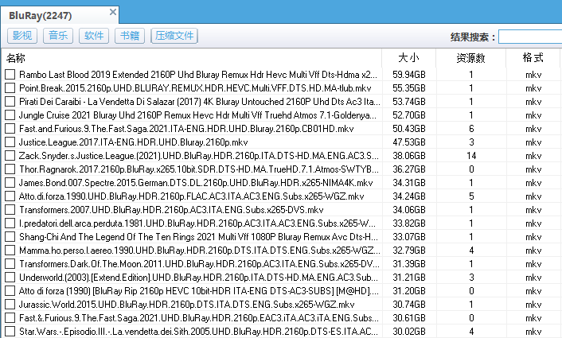Sort by the 格式 column header
Viewport: 562px width, 338px height.
[533, 58]
